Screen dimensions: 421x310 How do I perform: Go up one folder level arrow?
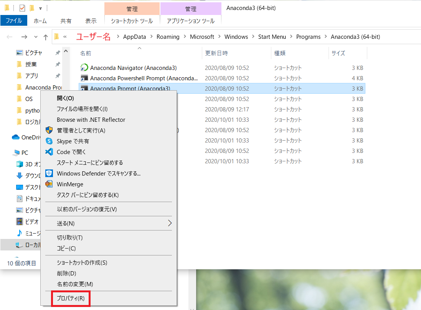pyautogui.click(x=46, y=37)
